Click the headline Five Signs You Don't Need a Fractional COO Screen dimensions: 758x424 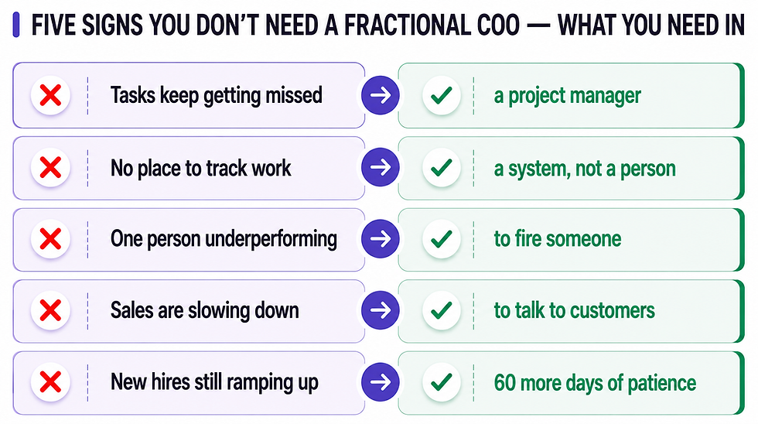point(275,25)
